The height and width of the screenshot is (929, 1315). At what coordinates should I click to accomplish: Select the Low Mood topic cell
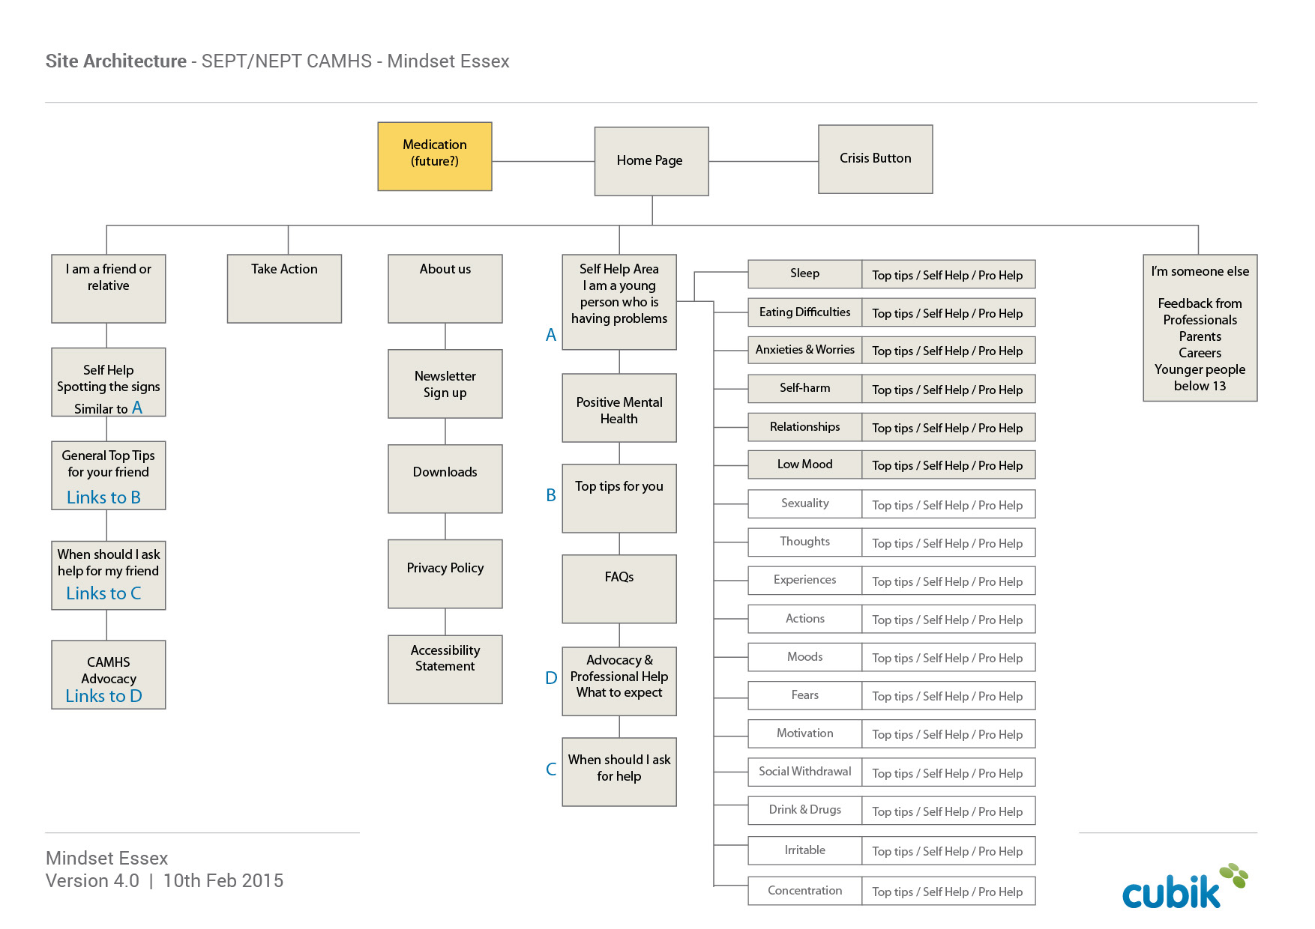[x=805, y=464]
